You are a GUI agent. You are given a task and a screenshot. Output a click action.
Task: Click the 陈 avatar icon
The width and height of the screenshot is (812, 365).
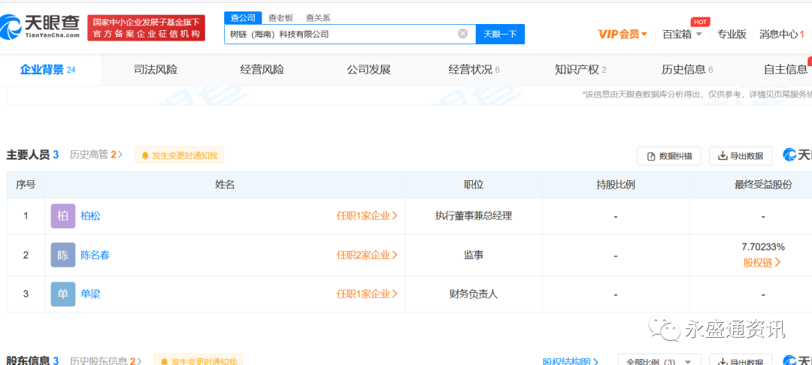click(x=62, y=255)
